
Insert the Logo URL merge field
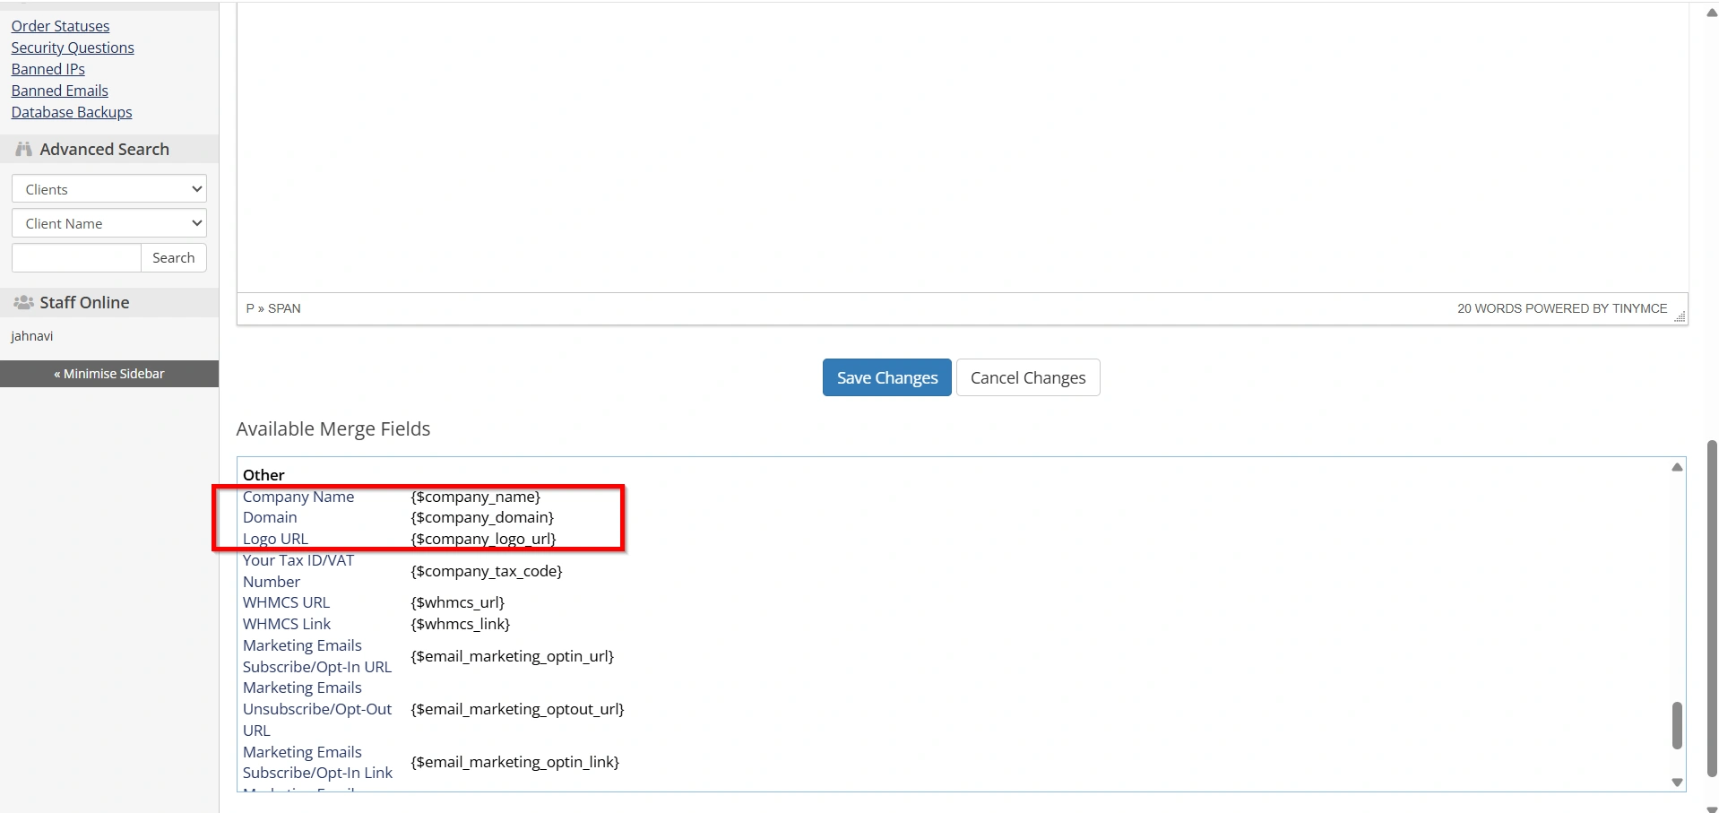pyautogui.click(x=275, y=539)
